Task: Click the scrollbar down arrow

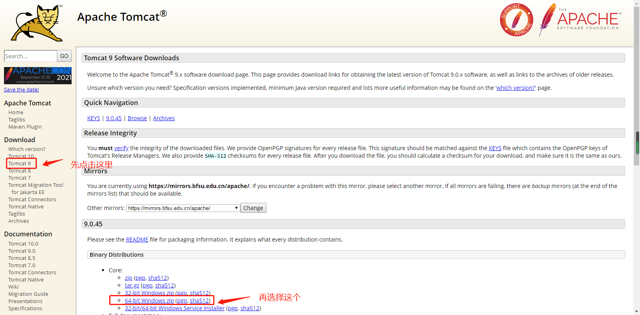Action: [x=636, y=311]
